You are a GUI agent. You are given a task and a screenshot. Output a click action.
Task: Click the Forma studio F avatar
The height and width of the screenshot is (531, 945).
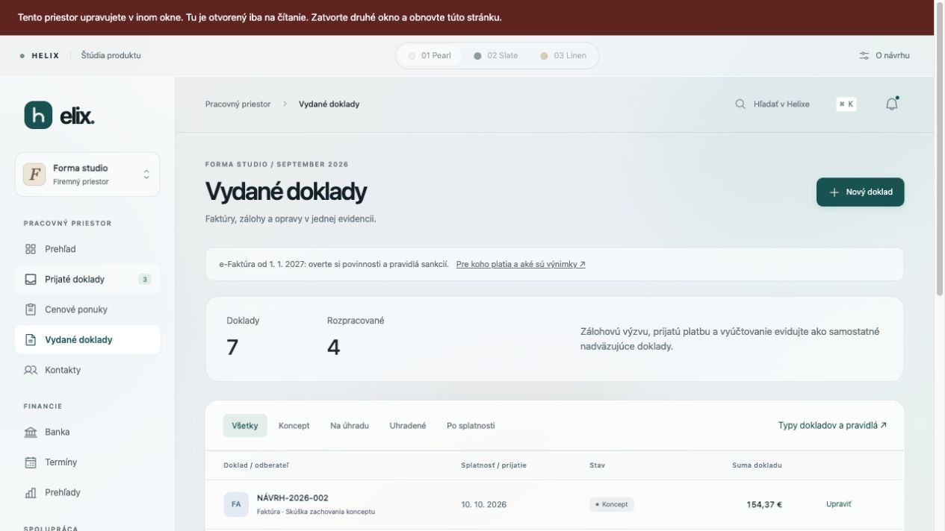34,175
